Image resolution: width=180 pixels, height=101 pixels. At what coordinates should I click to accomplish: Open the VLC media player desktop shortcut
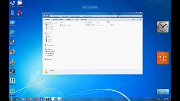(x=12, y=63)
